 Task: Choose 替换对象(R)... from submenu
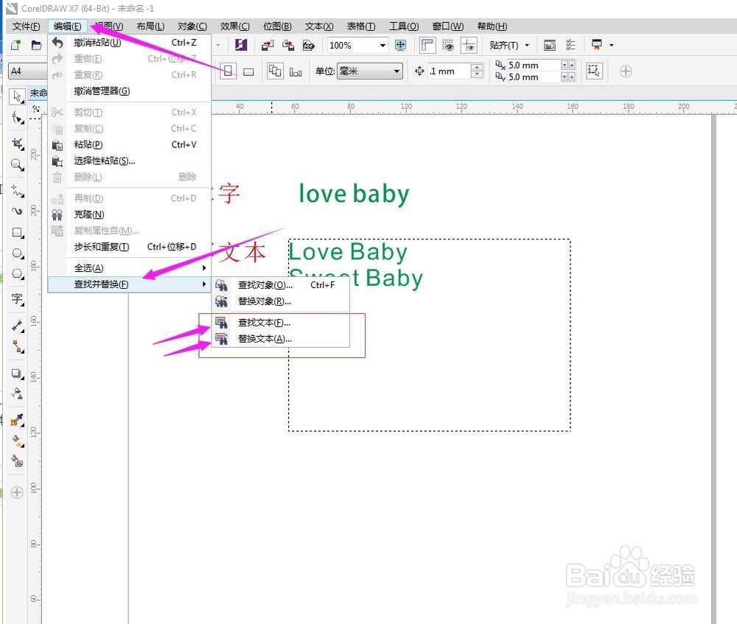pos(281,301)
